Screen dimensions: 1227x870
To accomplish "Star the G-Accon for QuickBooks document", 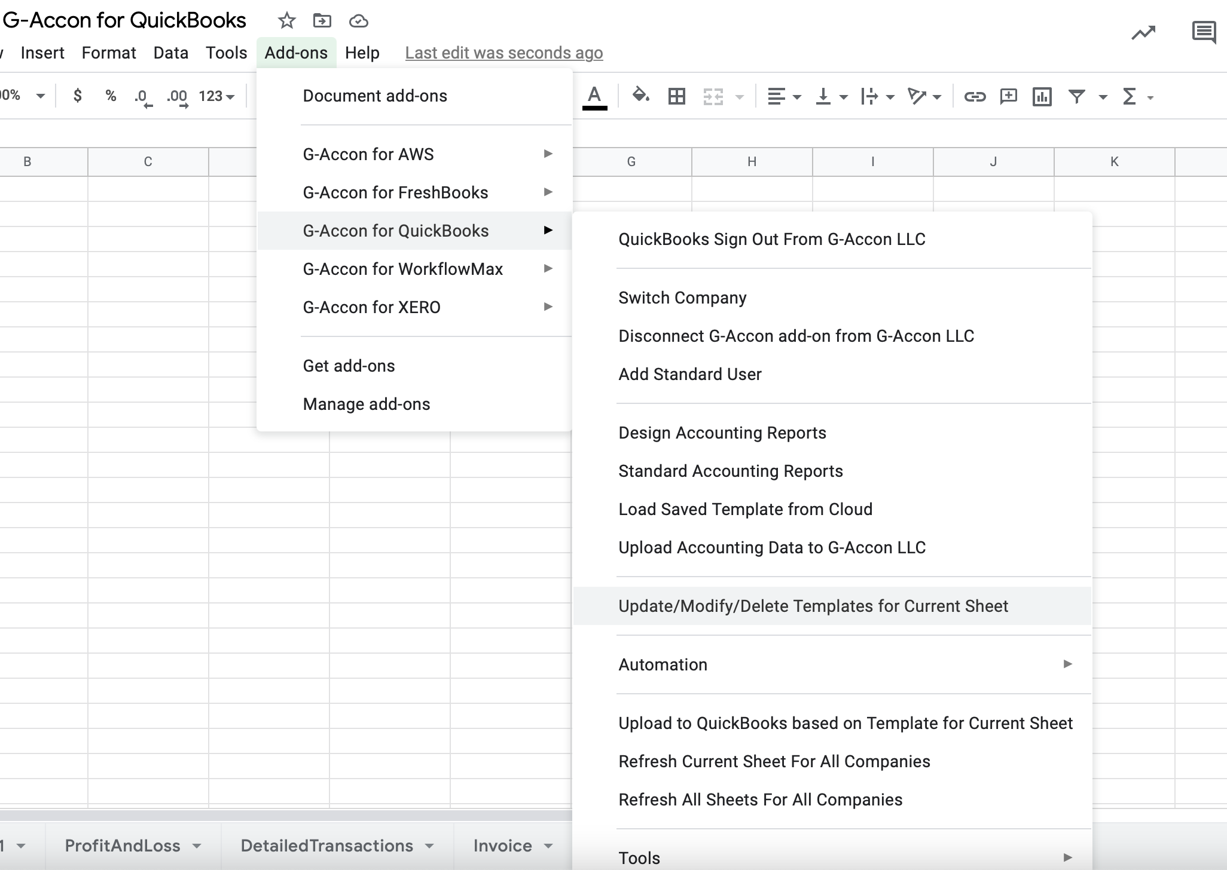I will point(287,21).
